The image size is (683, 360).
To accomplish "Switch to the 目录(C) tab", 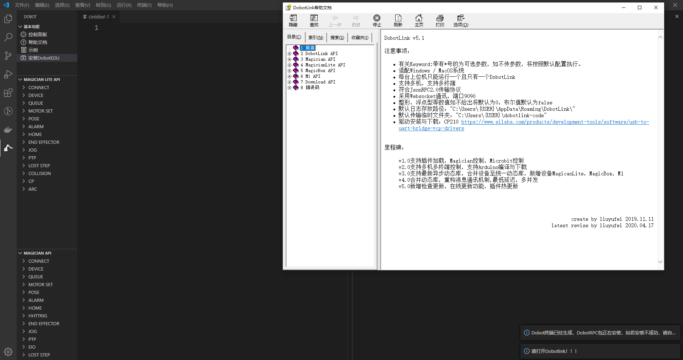I will tap(294, 37).
